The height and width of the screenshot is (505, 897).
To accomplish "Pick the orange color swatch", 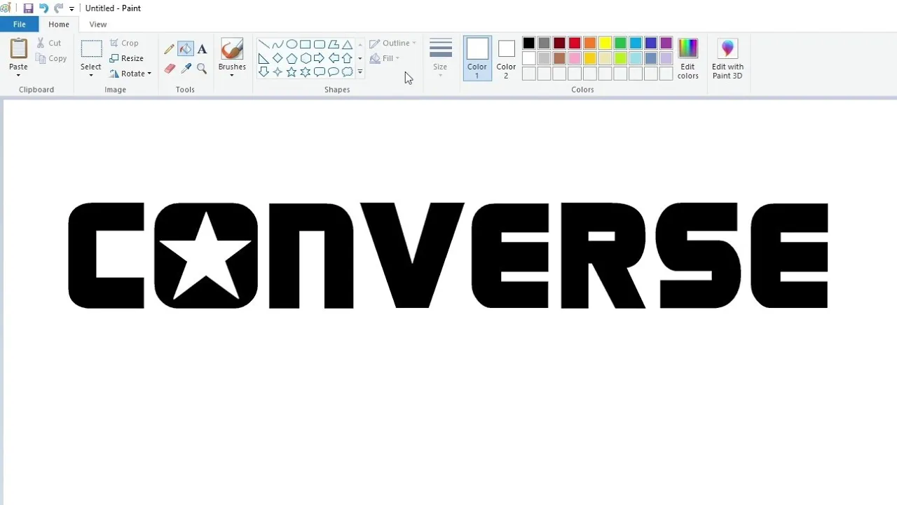I will tap(590, 43).
